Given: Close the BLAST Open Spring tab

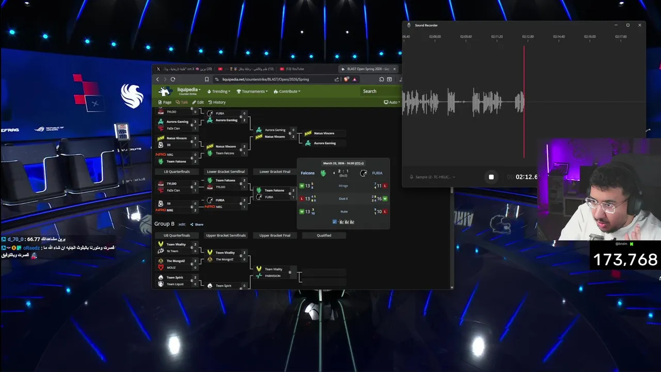Looking at the screenshot, I should 395,69.
